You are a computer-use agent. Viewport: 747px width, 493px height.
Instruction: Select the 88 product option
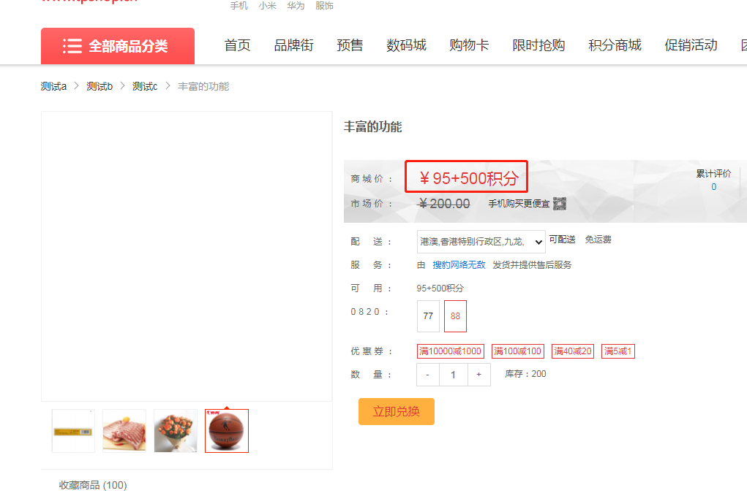(x=455, y=316)
